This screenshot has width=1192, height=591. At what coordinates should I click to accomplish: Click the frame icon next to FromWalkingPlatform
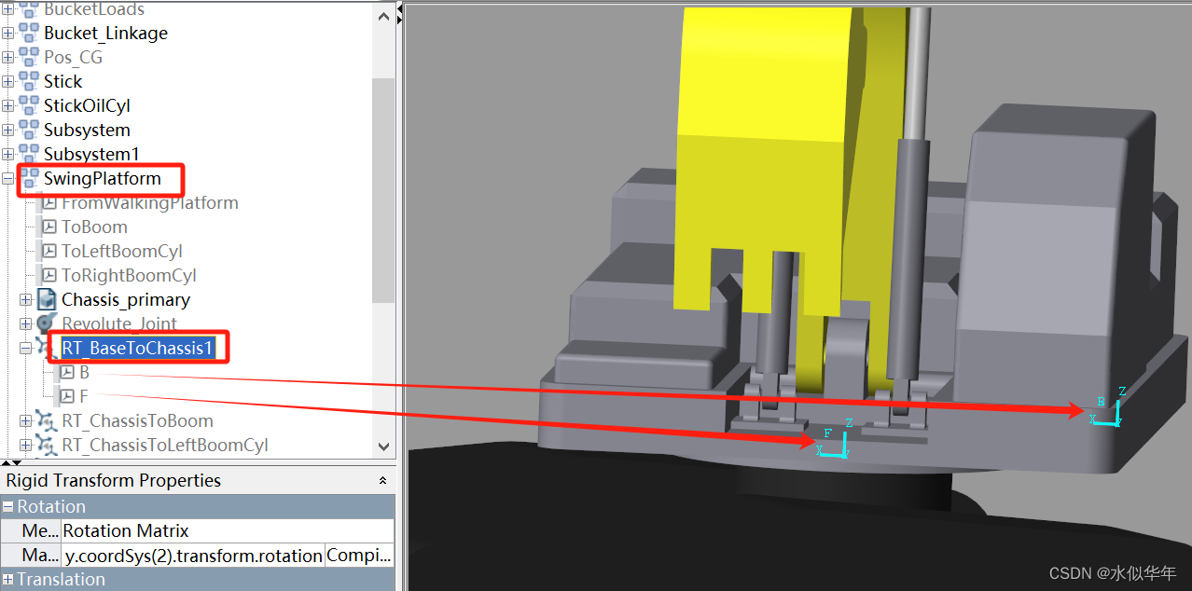click(49, 202)
